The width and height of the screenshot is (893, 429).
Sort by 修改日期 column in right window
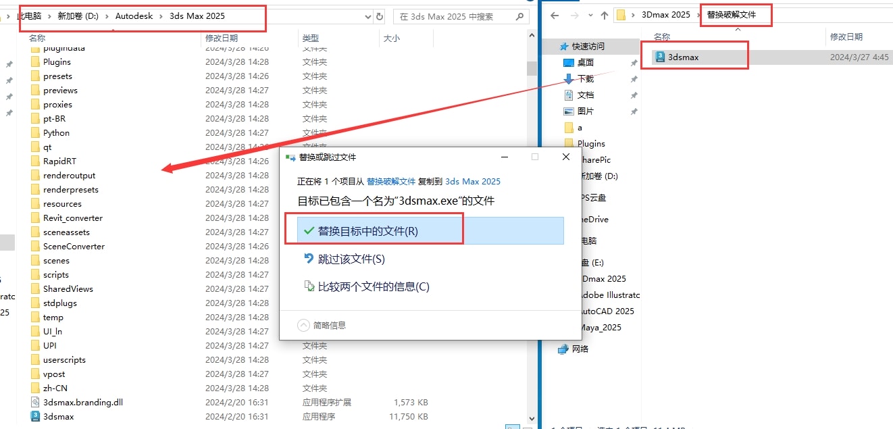tap(846, 36)
